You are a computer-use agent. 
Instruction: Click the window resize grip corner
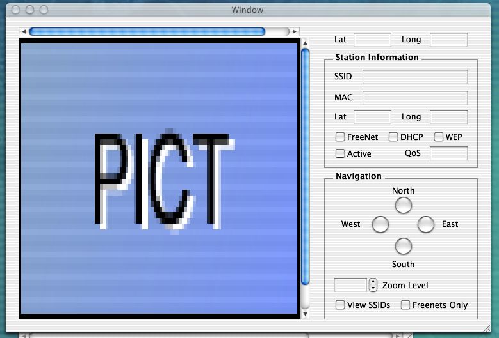pos(487,328)
